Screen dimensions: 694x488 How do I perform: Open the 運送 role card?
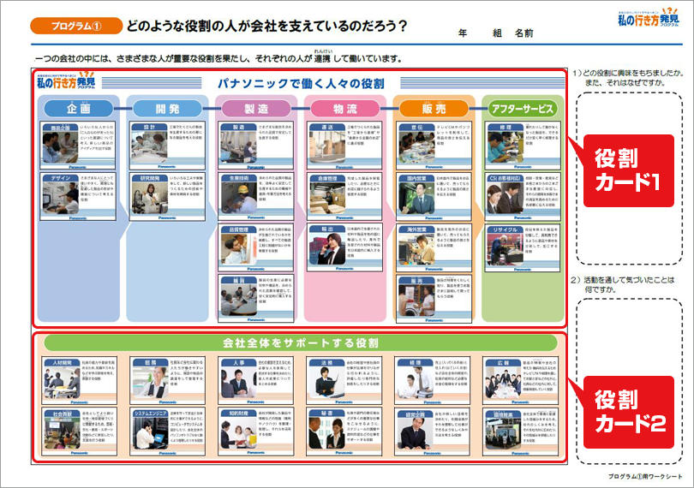tap(344, 146)
